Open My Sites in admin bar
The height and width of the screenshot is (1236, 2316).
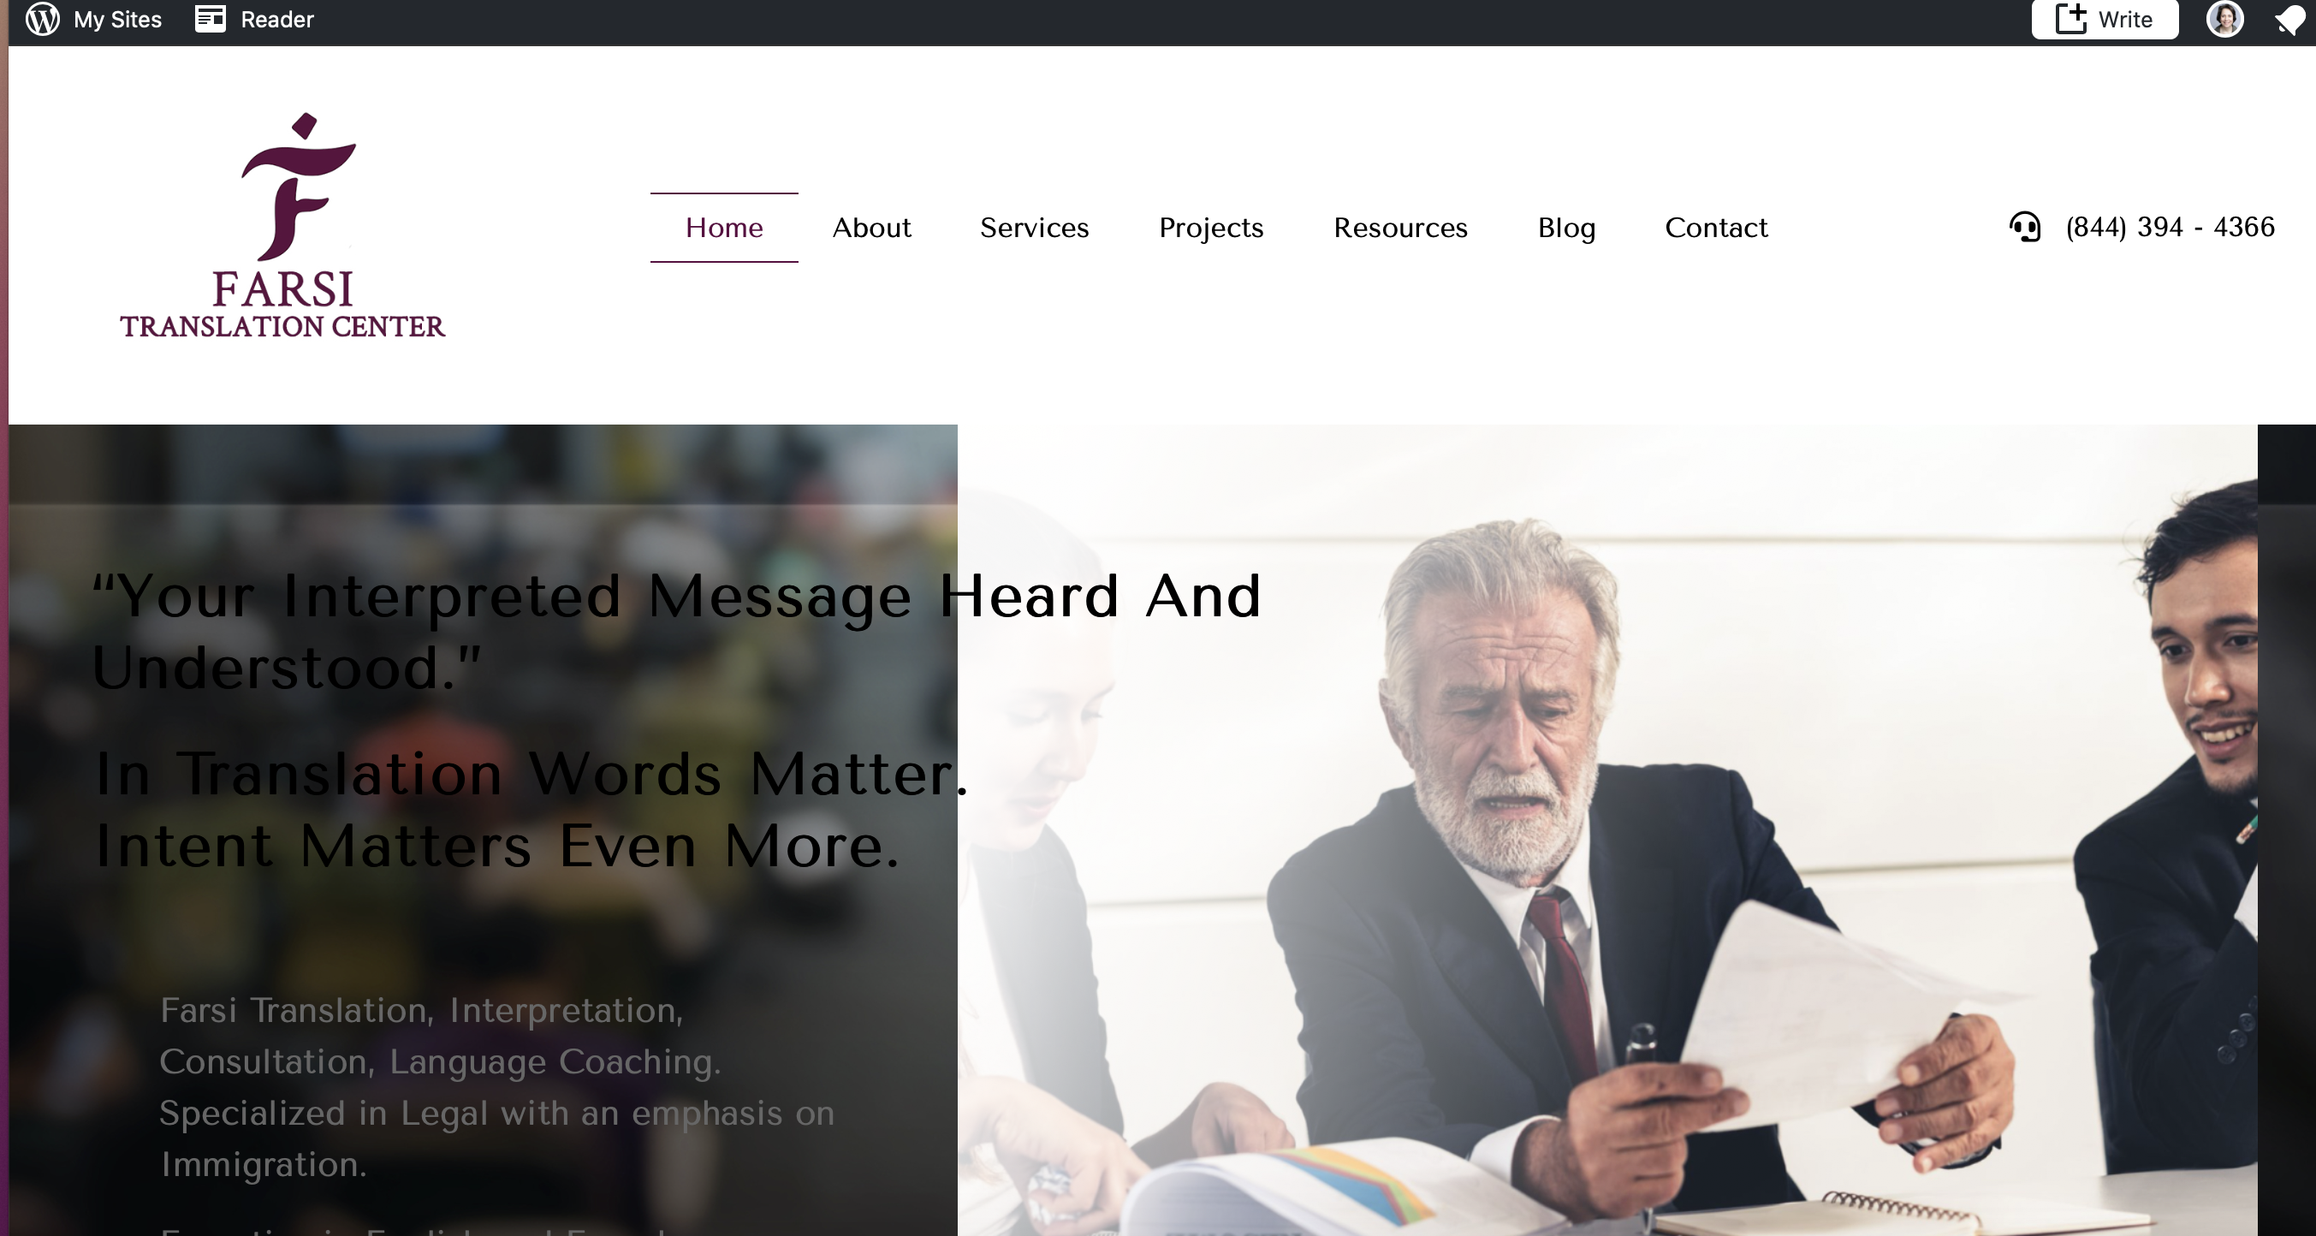[x=118, y=20]
